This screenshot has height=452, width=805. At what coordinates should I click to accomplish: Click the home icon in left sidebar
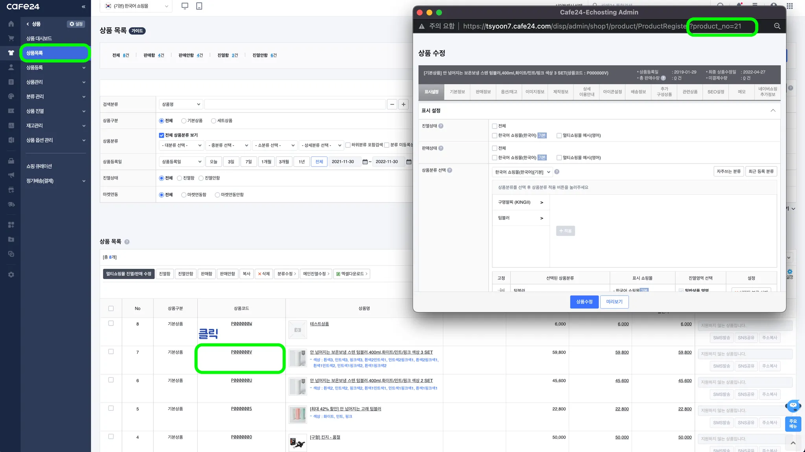coord(11,24)
